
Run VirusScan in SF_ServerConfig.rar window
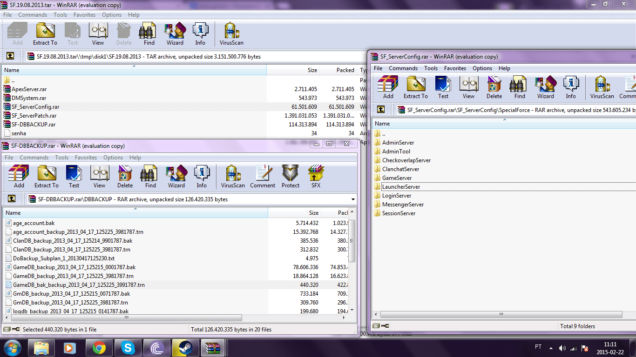[602, 87]
